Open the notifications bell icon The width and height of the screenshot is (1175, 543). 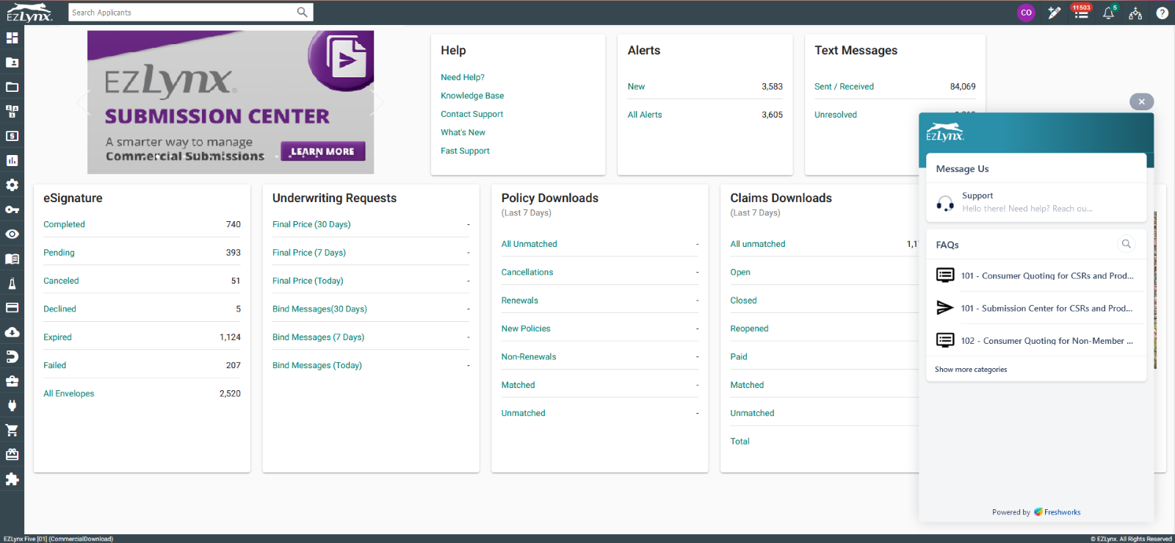click(x=1108, y=12)
